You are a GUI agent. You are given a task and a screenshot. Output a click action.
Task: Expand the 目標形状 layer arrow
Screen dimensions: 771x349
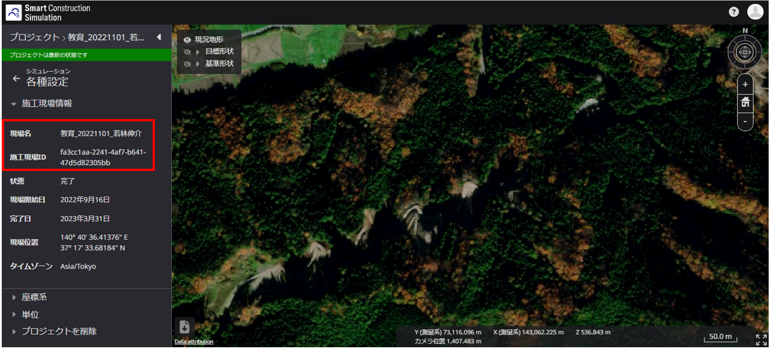(198, 52)
